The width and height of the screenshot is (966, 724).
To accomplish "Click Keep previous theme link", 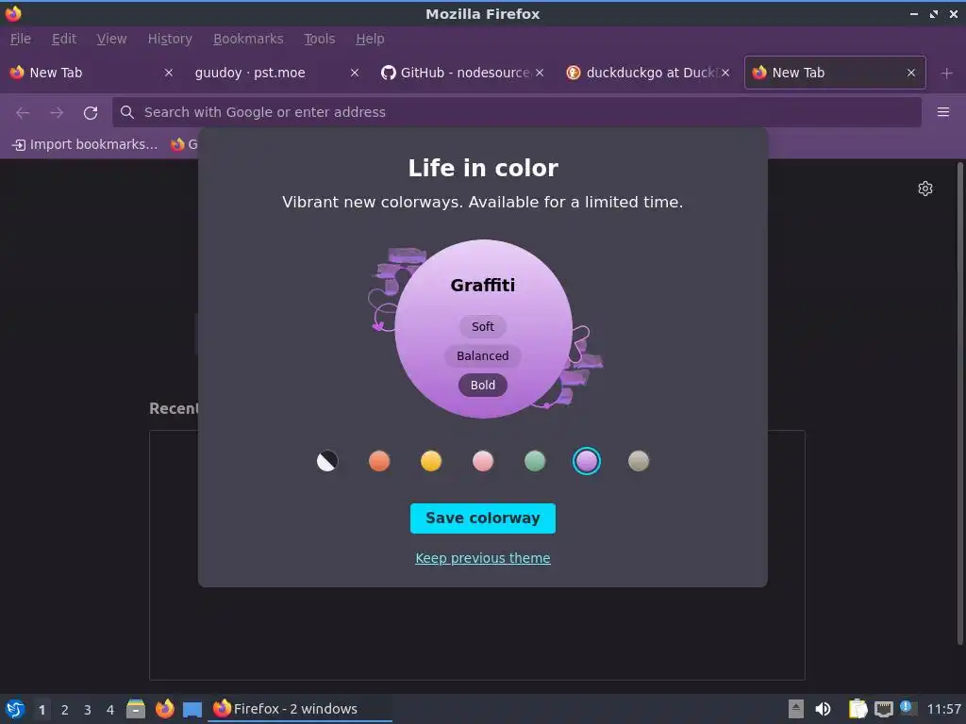I will (482, 558).
